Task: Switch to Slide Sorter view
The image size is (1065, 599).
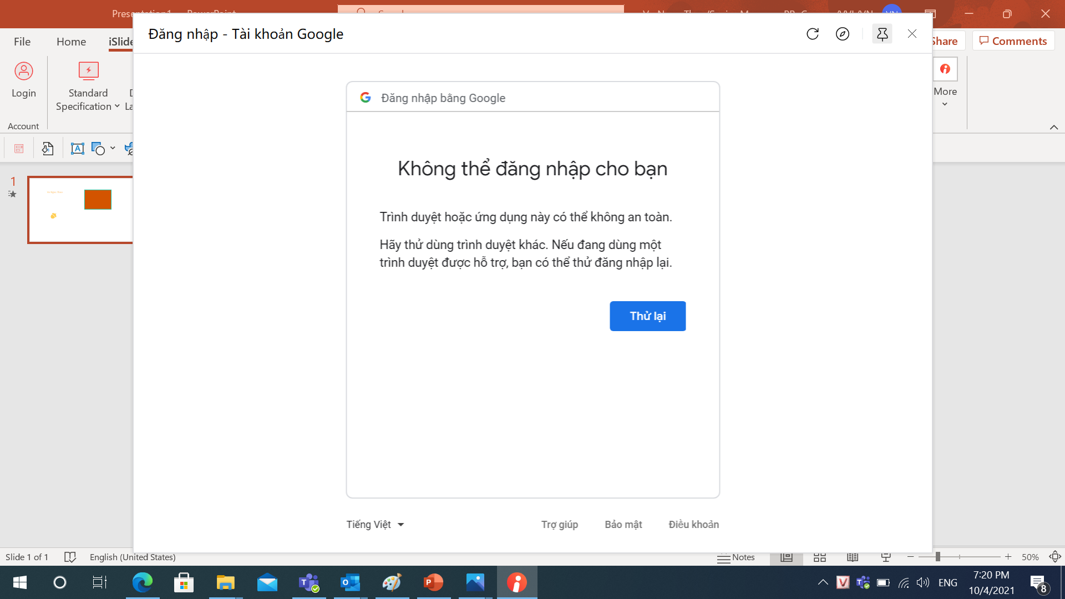Action: [x=820, y=557]
